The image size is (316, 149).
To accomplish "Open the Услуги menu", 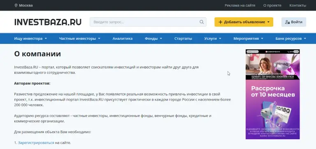I will tap(213, 39).
